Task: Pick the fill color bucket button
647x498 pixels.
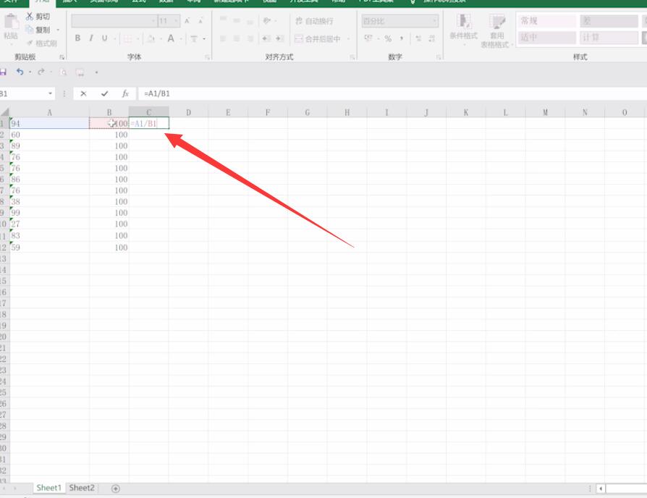Action: pyautogui.click(x=151, y=39)
